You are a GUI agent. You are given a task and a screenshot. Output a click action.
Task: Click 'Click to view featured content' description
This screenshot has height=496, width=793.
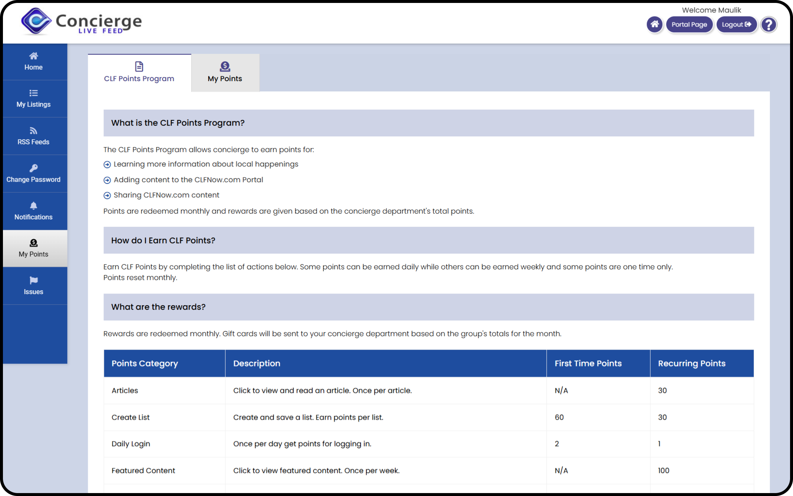[x=316, y=470]
